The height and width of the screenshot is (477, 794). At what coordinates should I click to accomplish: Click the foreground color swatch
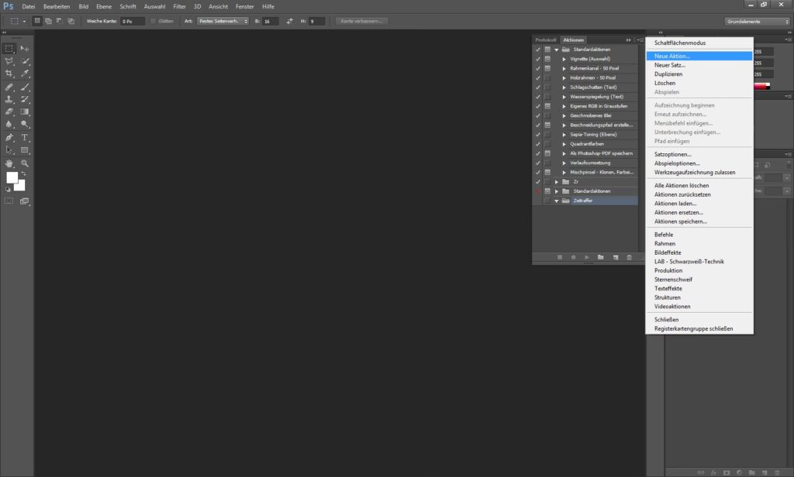(x=12, y=177)
